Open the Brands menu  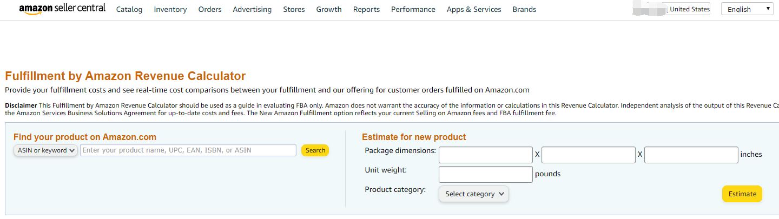524,9
